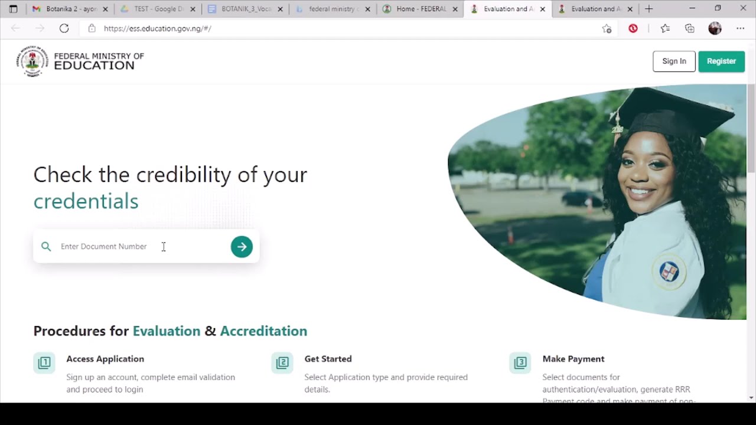The height and width of the screenshot is (425, 756).
Task: Open the Favorites list icon
Action: click(x=665, y=28)
